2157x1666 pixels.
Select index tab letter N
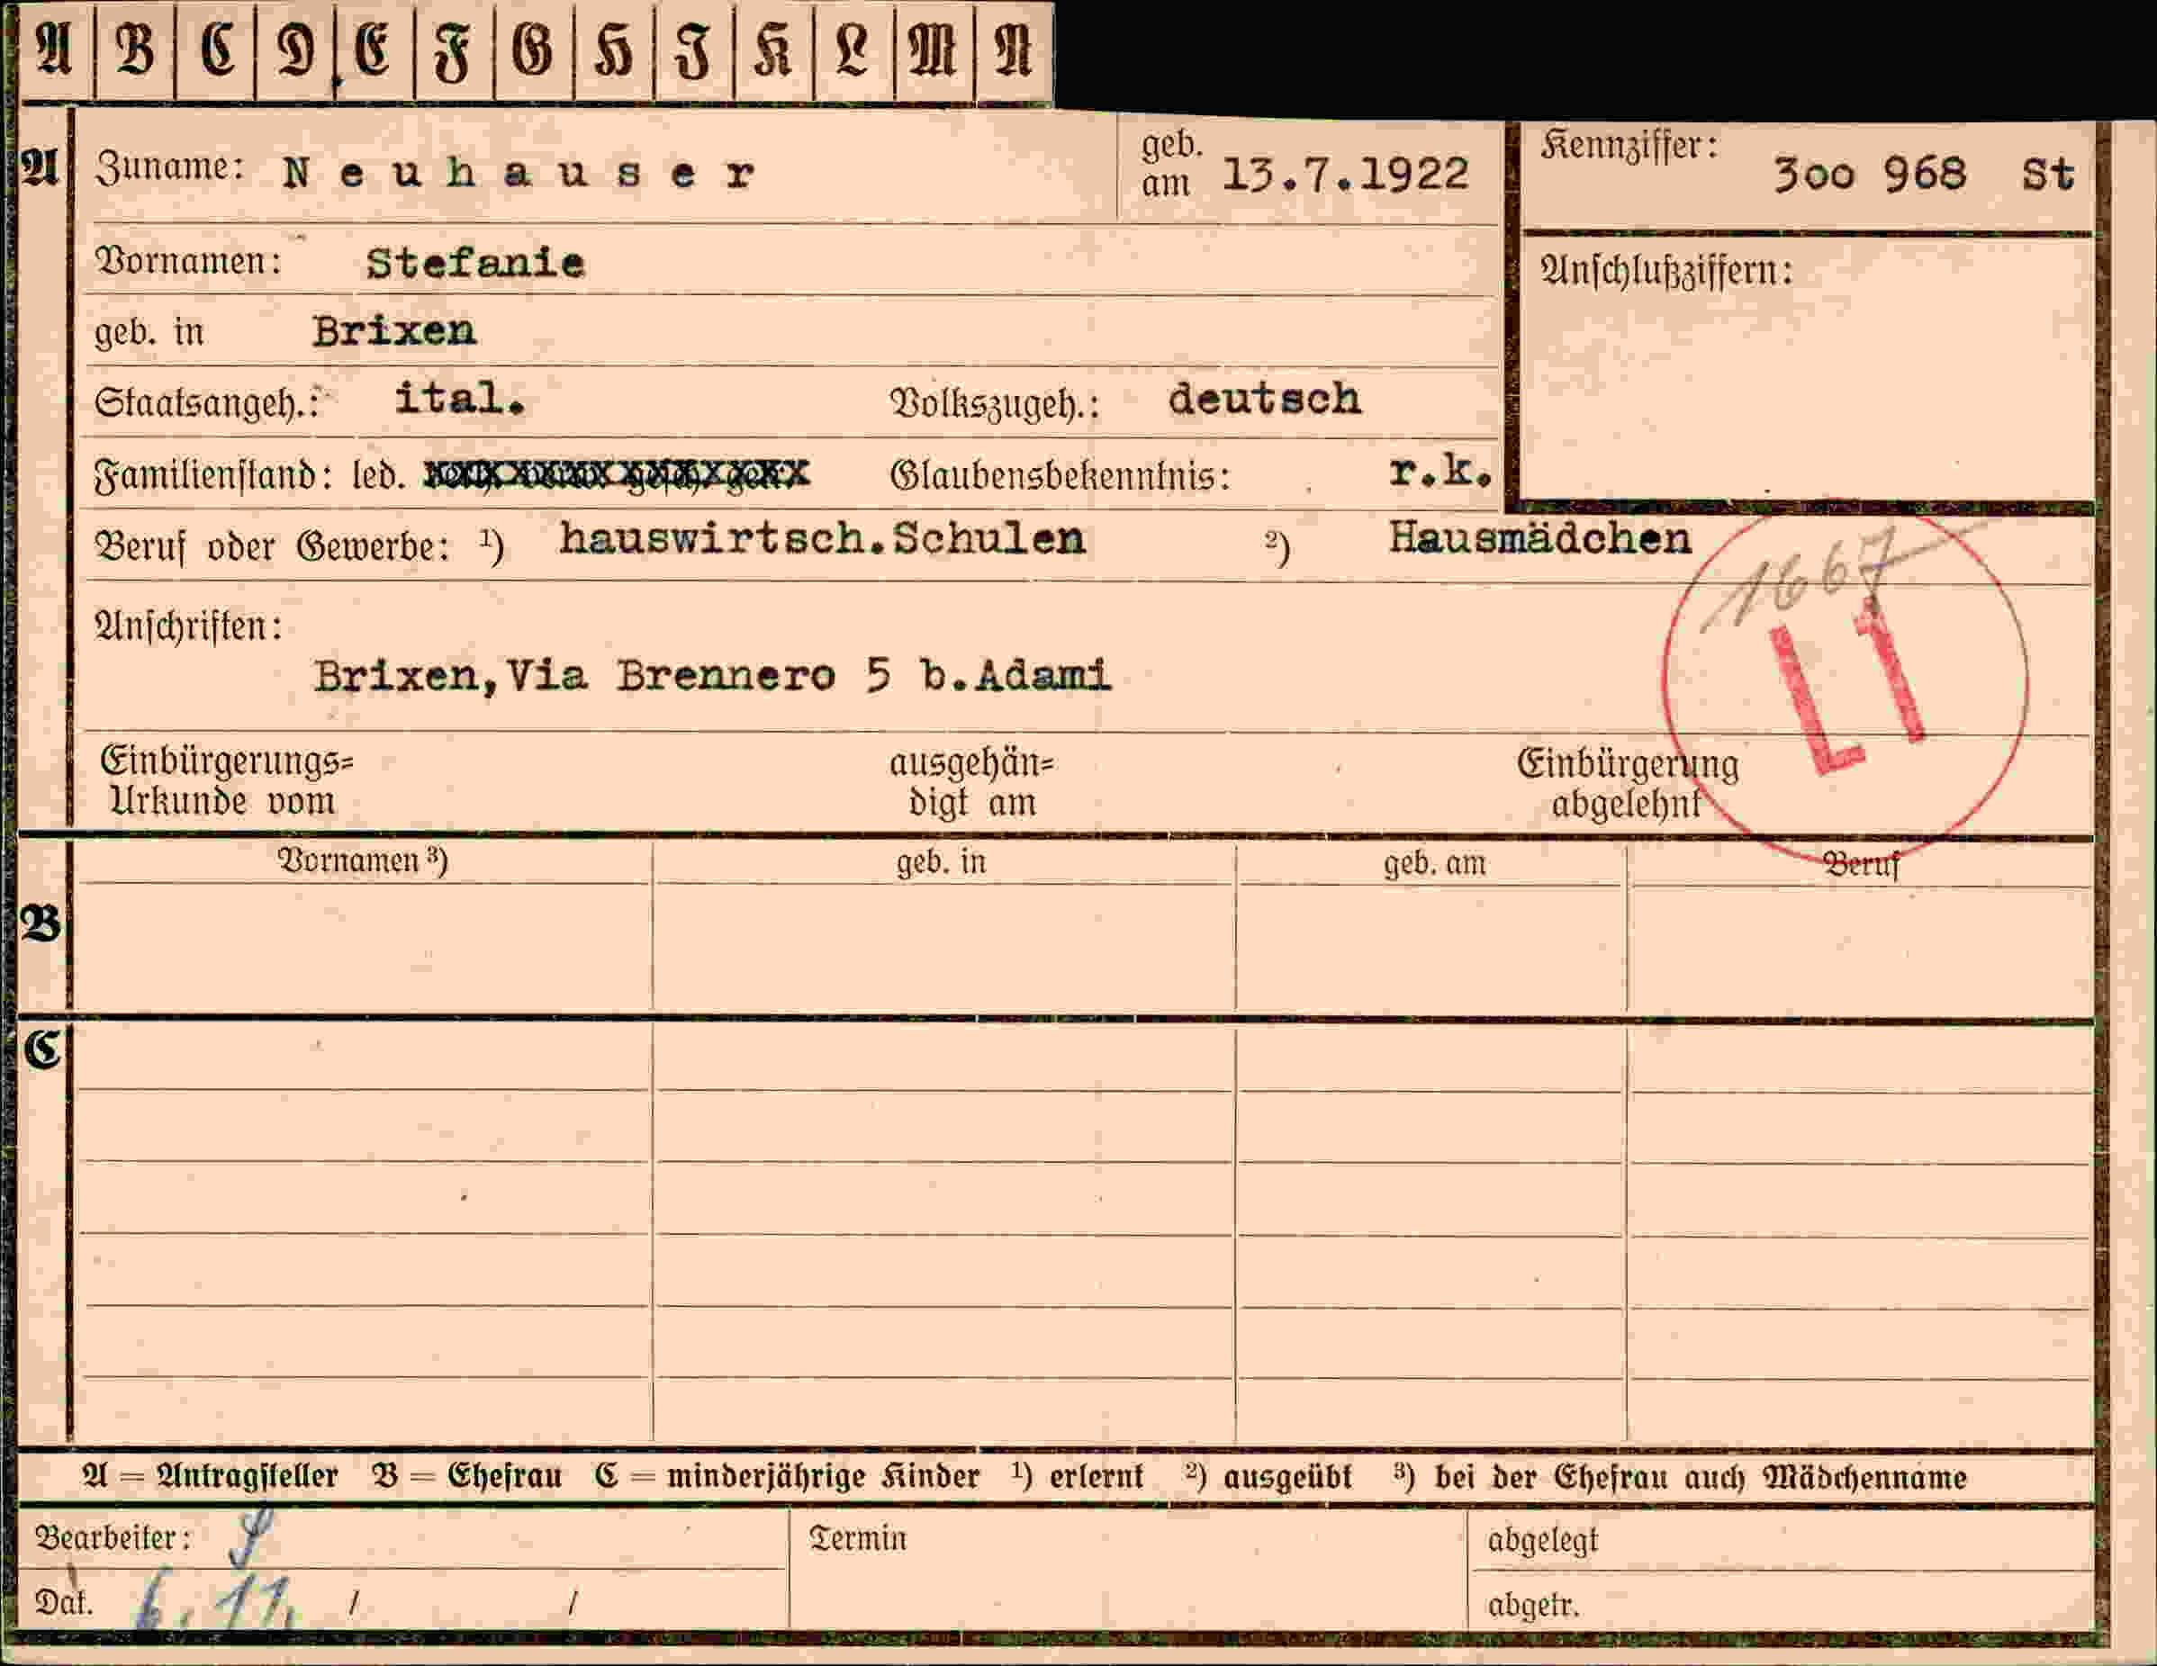[x=1014, y=51]
